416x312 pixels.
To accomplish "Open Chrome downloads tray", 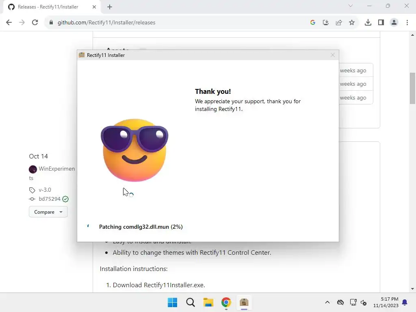I will (368, 23).
